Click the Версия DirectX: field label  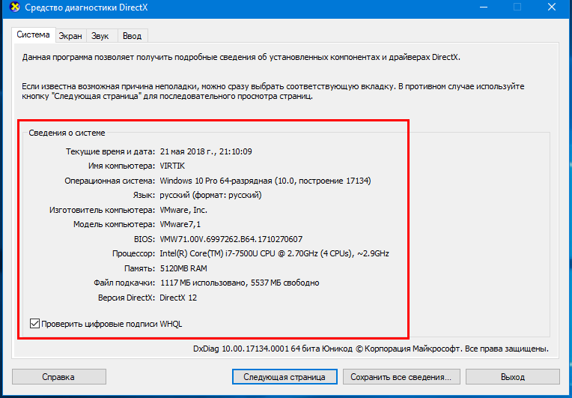pyautogui.click(x=127, y=298)
